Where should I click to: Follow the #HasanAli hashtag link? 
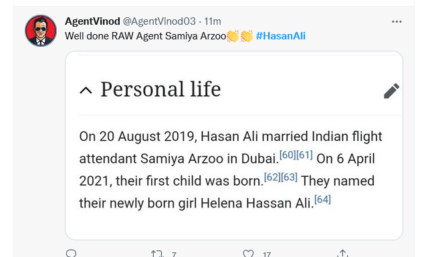280,36
